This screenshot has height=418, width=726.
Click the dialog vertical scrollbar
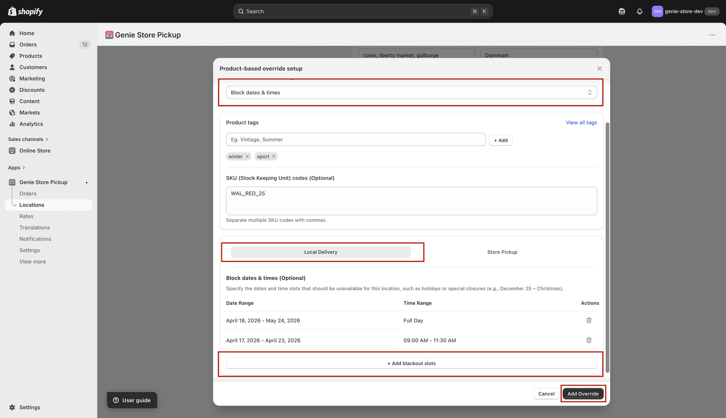[x=607, y=248]
